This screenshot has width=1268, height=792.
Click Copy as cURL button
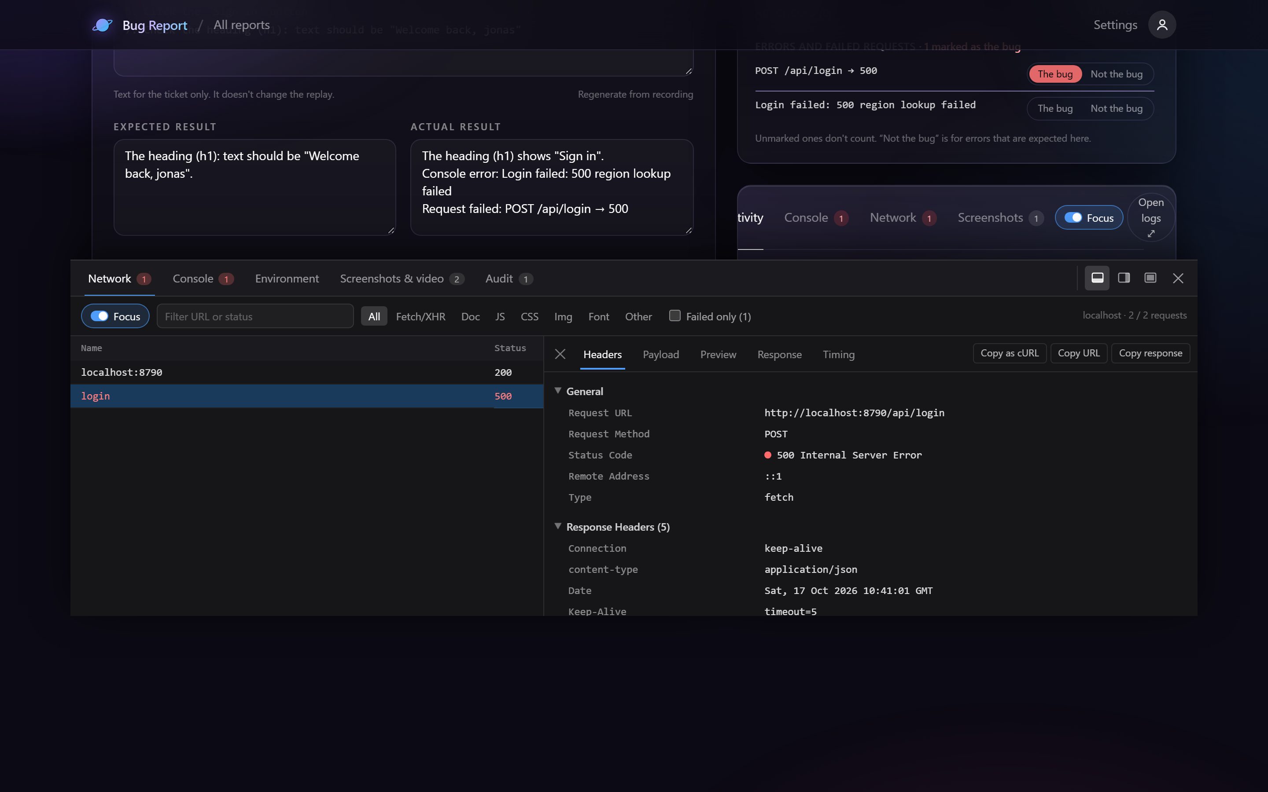(x=1009, y=353)
